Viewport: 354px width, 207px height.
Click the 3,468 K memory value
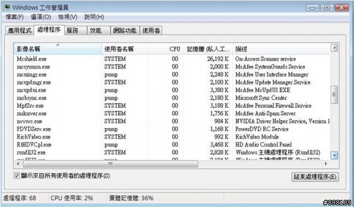point(219,145)
